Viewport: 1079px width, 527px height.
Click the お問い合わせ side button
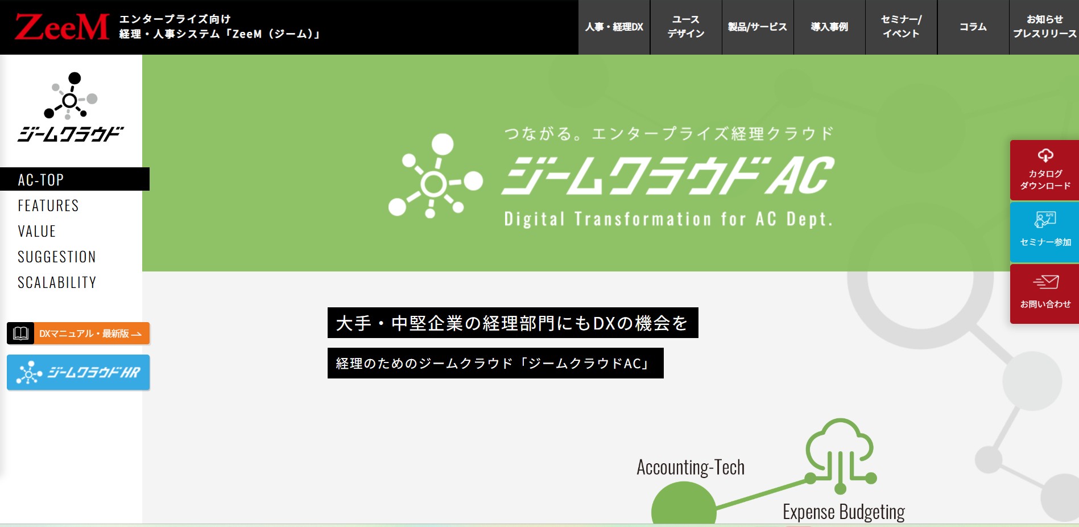(x=1044, y=294)
